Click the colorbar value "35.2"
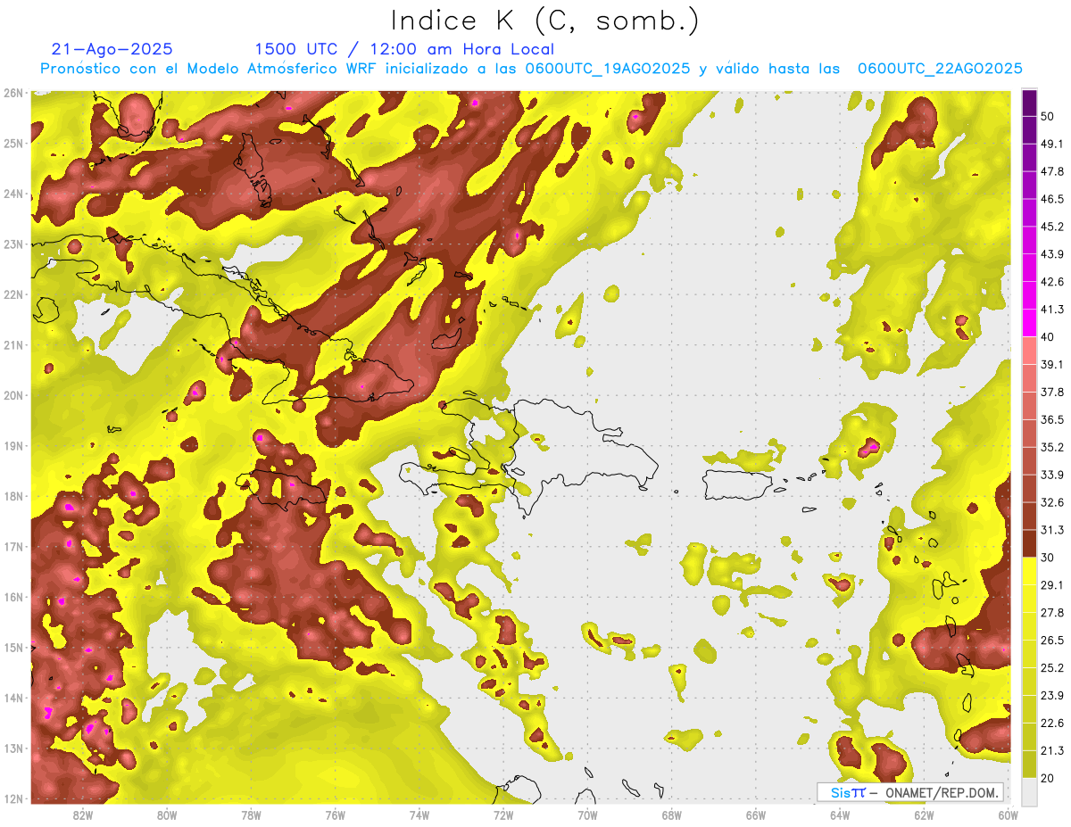 point(1051,447)
